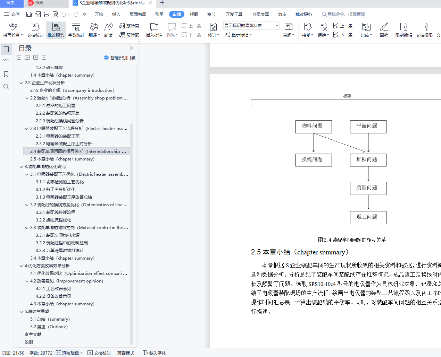Click 插入批注 to add a comment
The image size is (441, 357).
[154, 30]
